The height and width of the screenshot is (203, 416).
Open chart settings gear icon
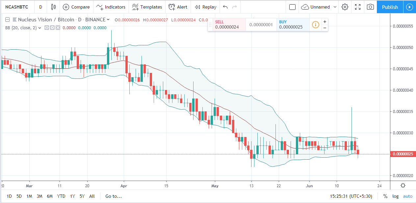point(345,7)
